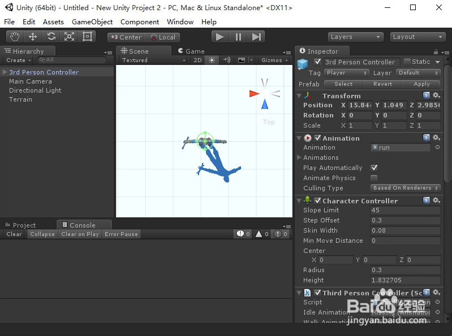The image size is (452, 336).
Task: Toggle Error Pause in Console
Action: (121, 234)
